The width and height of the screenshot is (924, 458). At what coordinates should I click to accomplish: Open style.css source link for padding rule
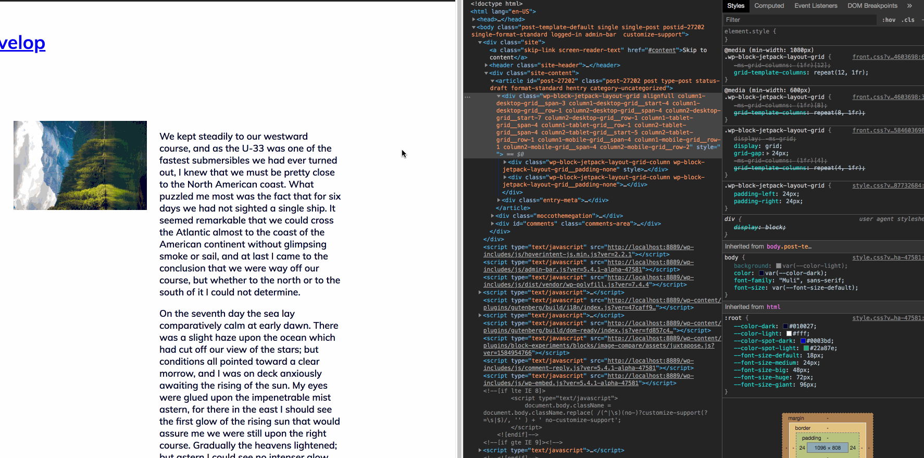(x=888, y=185)
